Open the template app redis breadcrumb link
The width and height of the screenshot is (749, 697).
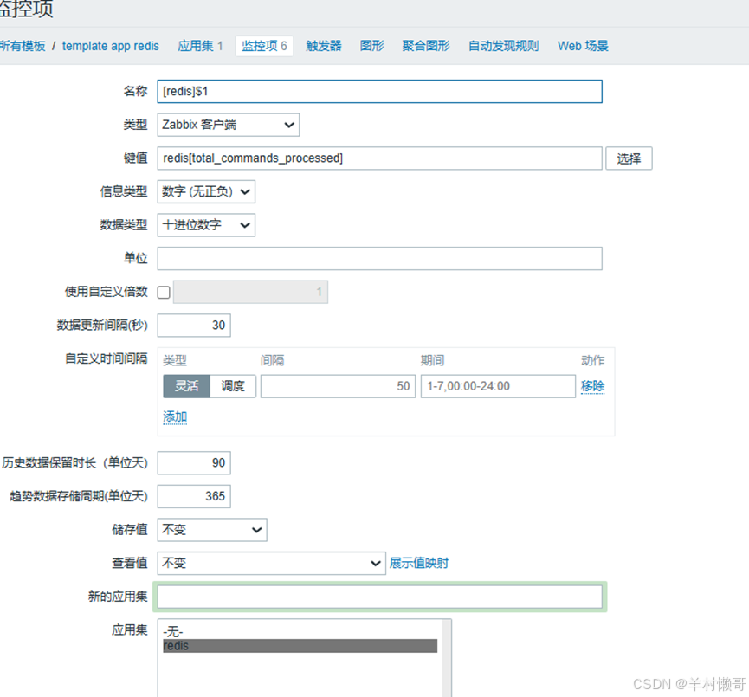click(110, 46)
